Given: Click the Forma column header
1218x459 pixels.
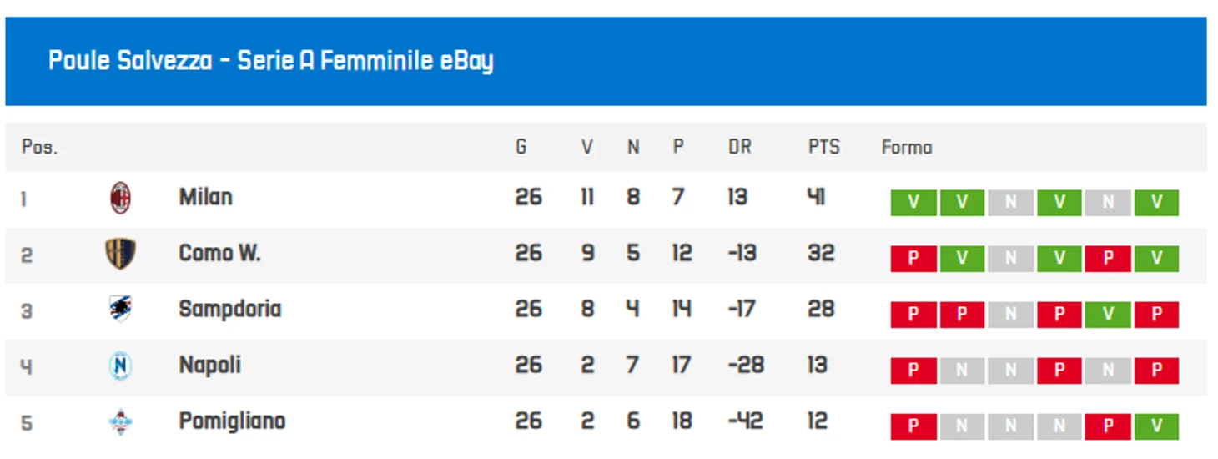Looking at the screenshot, I should (906, 148).
